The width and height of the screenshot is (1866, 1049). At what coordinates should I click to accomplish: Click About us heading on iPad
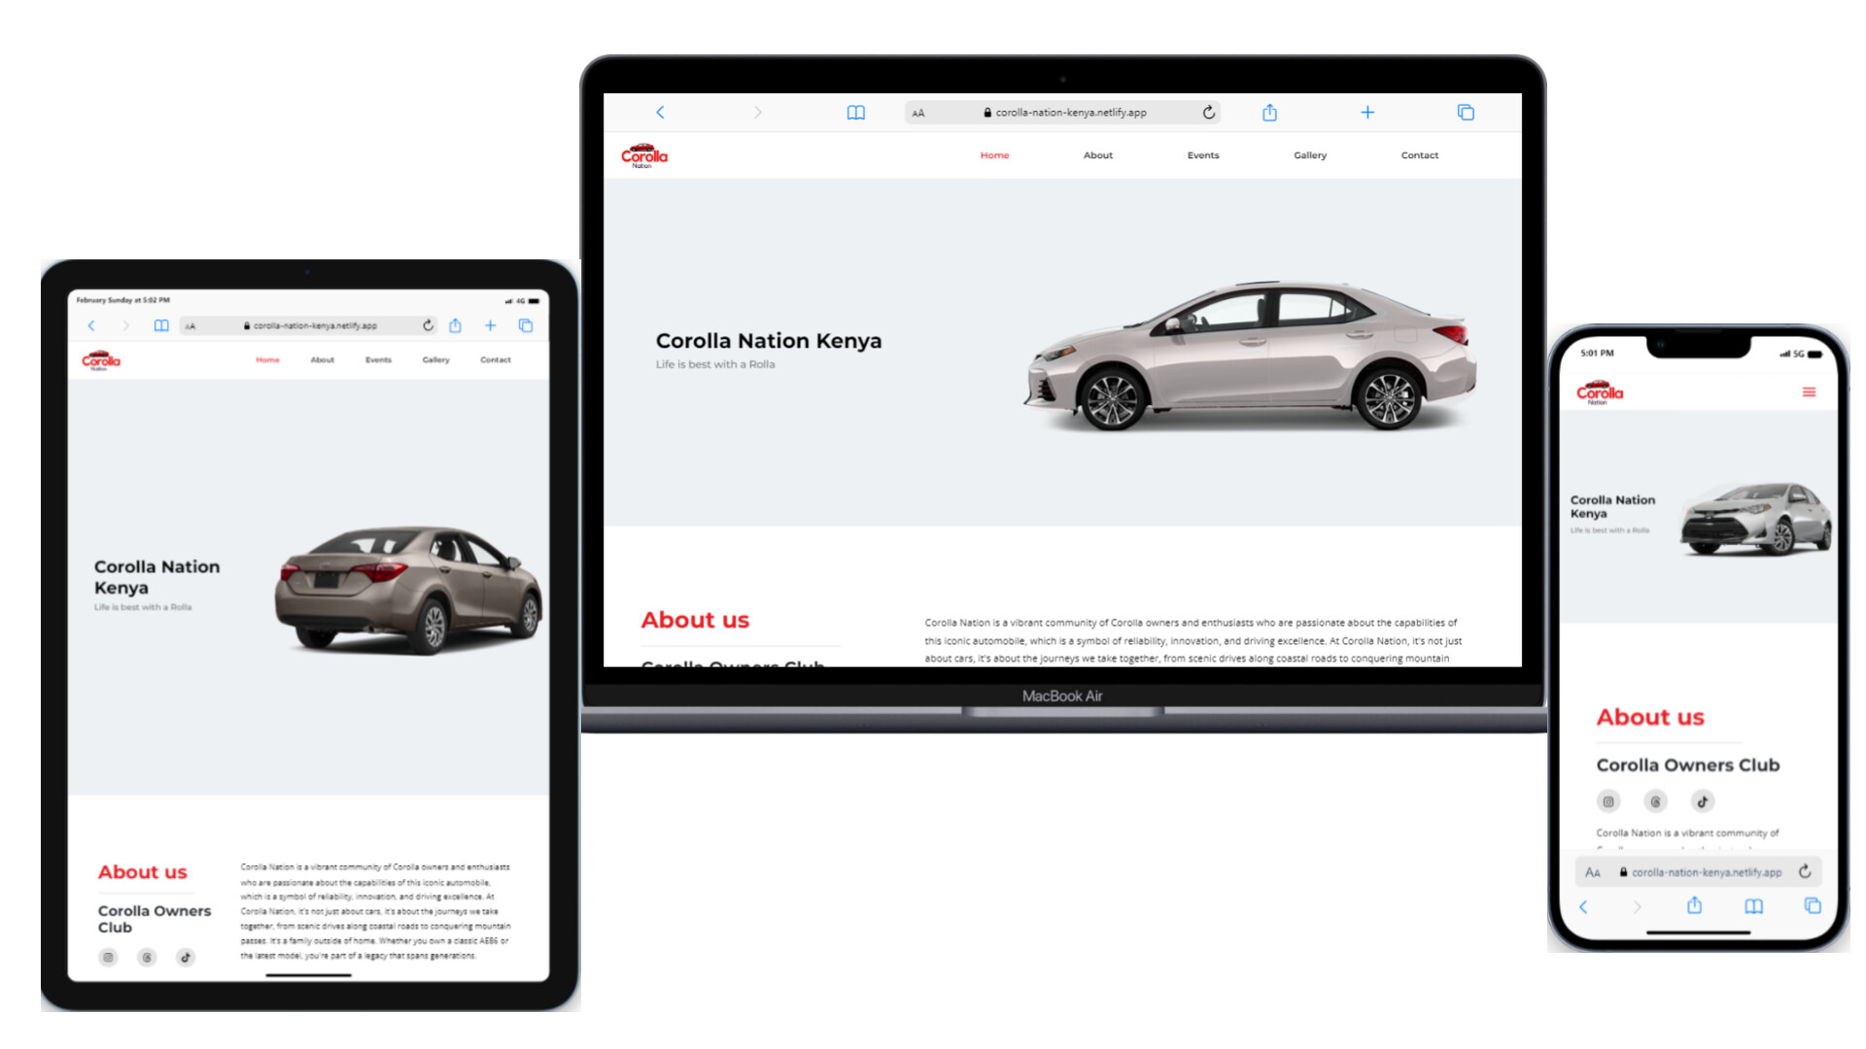(x=142, y=872)
